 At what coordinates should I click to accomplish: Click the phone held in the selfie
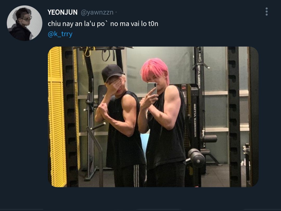pos(152,89)
